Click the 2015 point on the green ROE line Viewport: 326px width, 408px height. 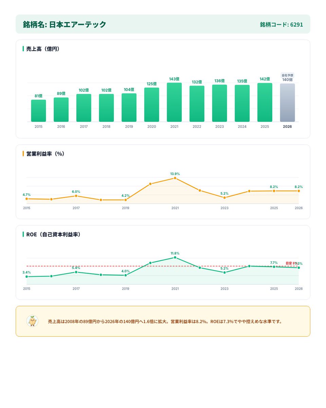click(26, 277)
